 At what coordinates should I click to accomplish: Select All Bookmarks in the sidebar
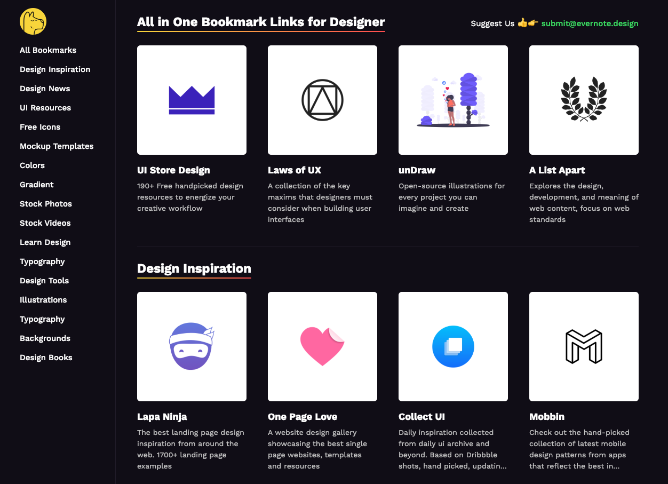[x=48, y=50]
